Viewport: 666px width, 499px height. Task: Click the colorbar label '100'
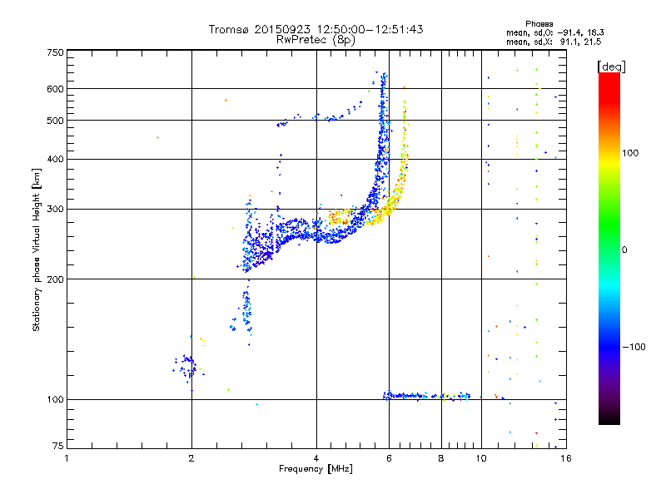coord(630,153)
